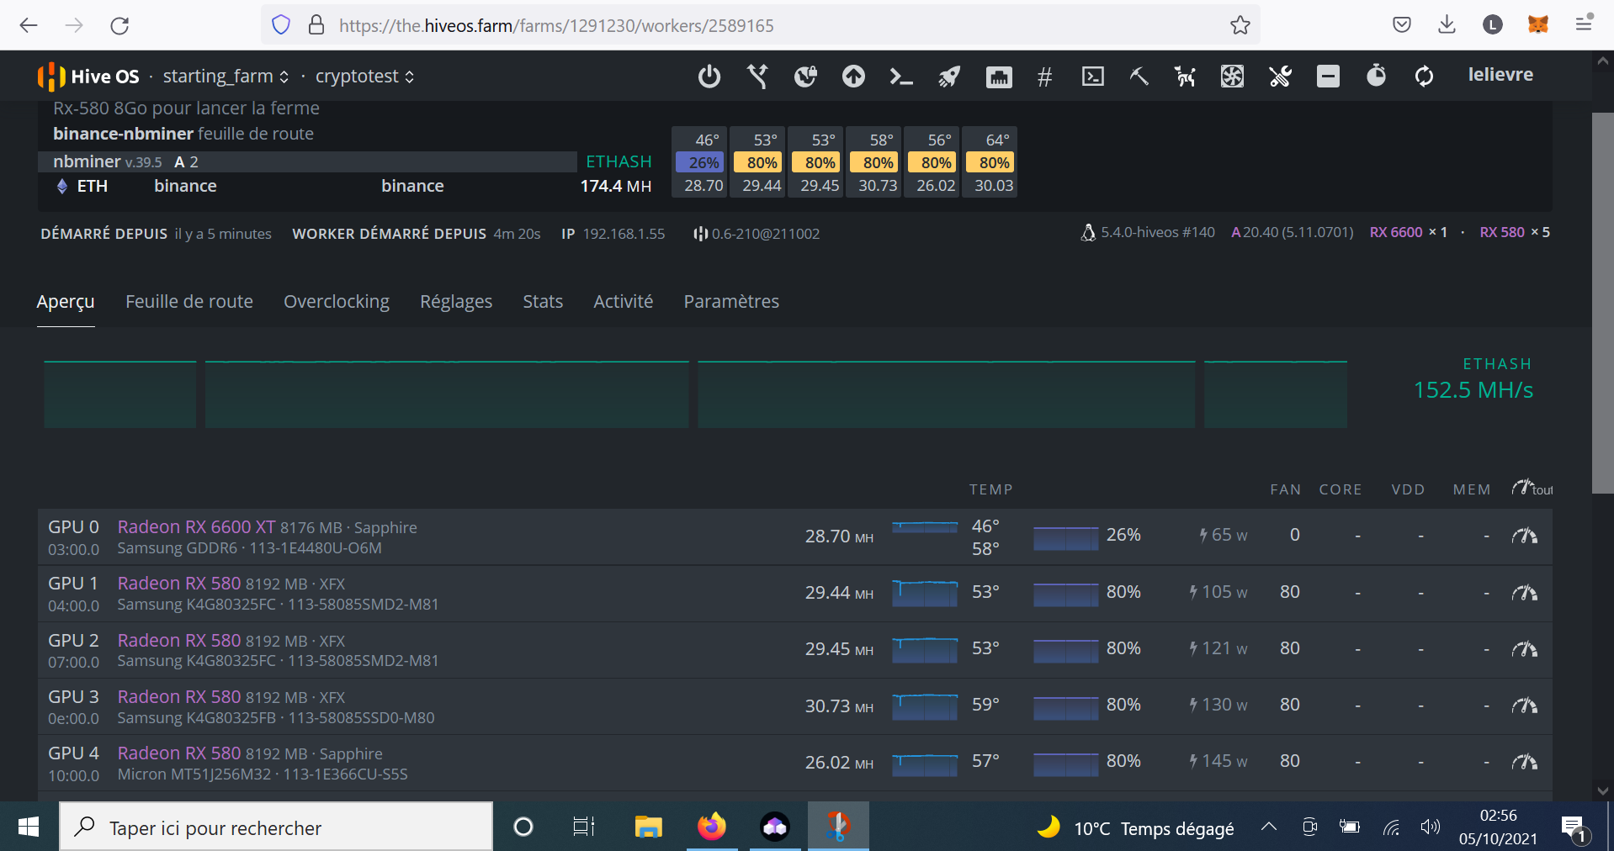Open the Paramètres tab
Image resolution: width=1614 pixels, height=851 pixels.
tap(730, 301)
